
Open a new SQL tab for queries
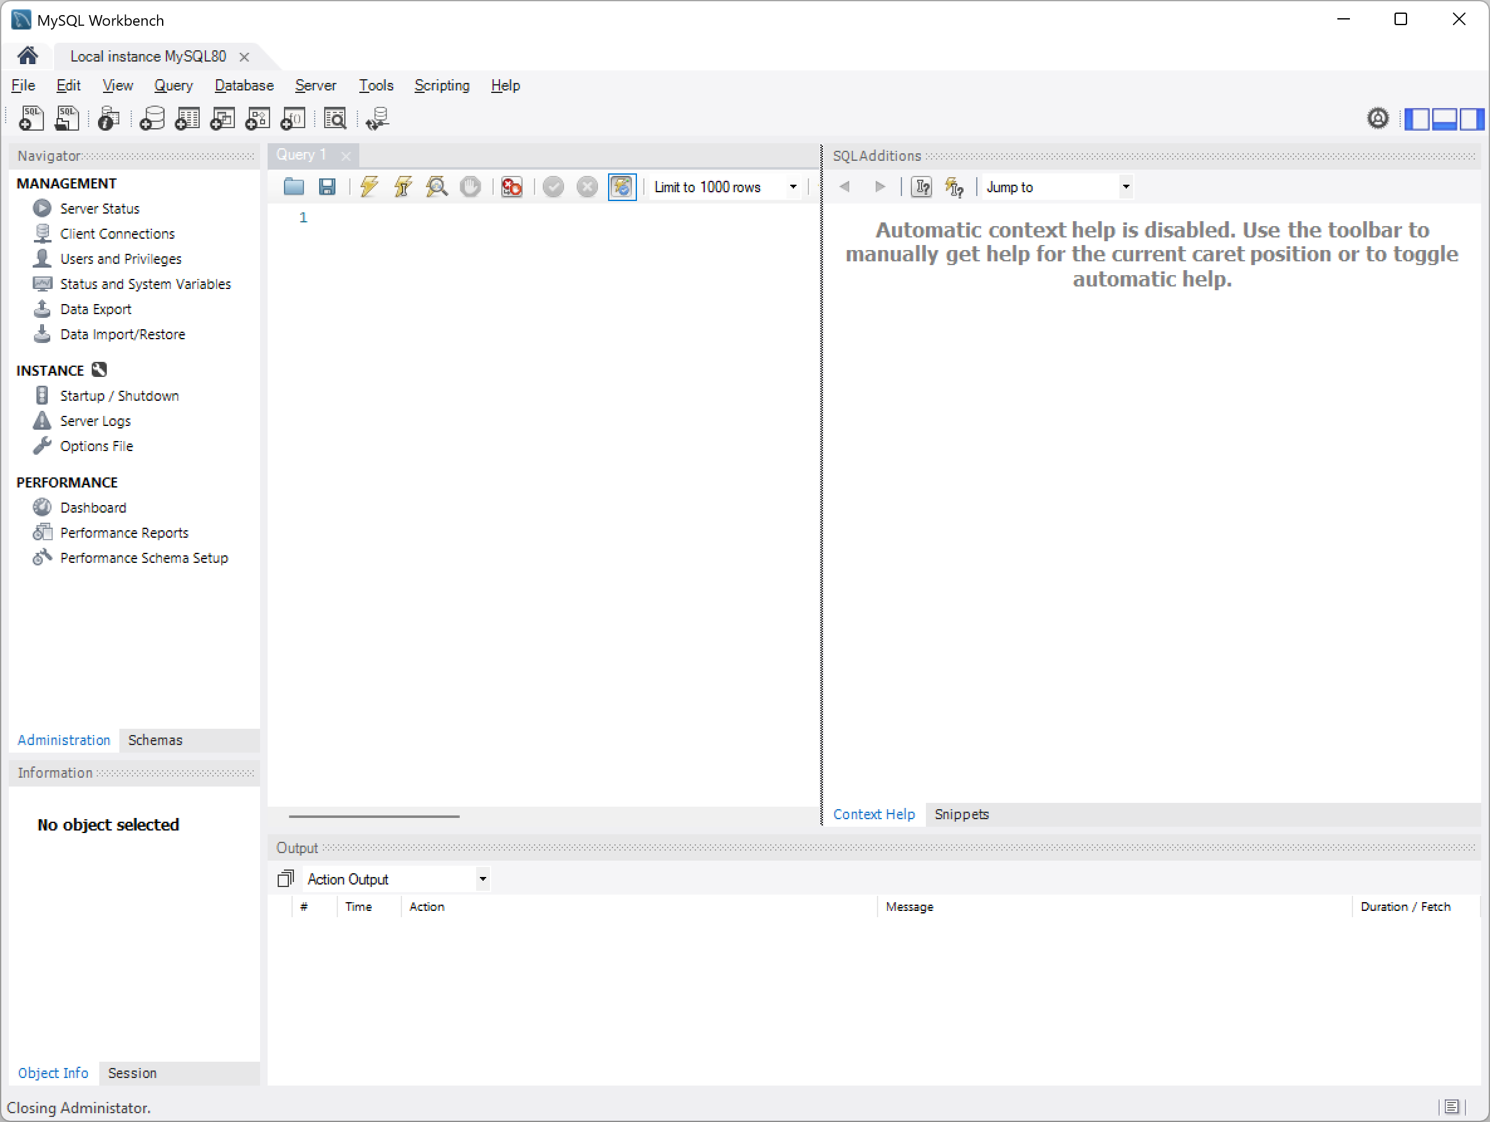tap(31, 119)
